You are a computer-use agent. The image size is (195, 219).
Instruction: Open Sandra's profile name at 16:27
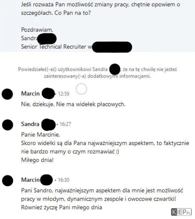30,124
